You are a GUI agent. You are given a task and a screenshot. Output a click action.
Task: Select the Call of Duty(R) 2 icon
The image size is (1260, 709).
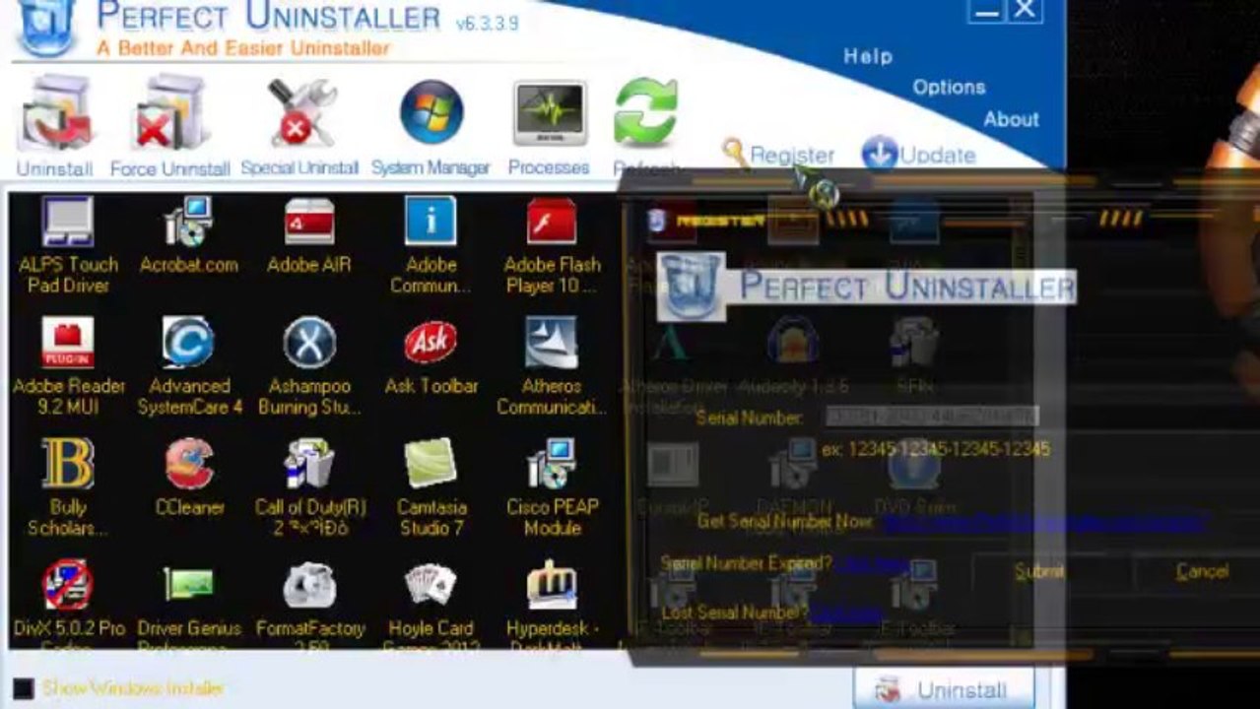point(309,487)
